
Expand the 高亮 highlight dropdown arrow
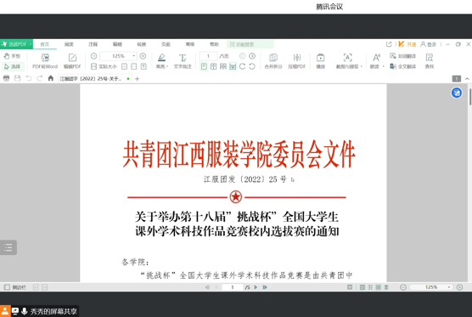[x=166, y=66]
